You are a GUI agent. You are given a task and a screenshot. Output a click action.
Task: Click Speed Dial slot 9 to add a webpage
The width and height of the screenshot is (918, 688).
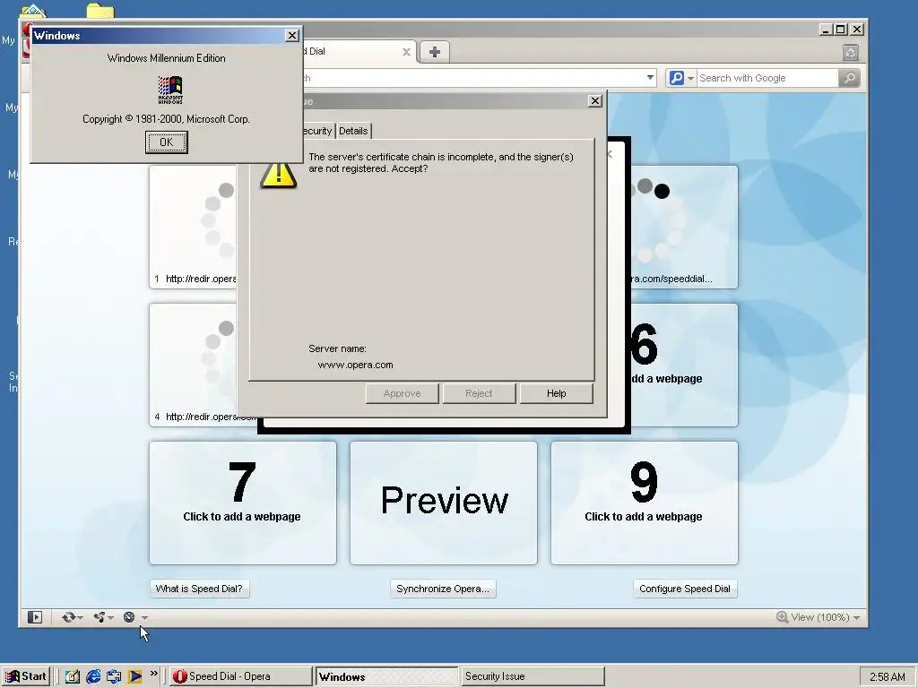[644, 503]
